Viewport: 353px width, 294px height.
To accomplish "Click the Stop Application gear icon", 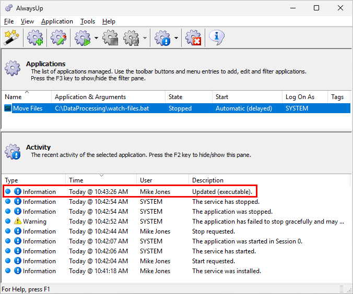I will [110, 38].
